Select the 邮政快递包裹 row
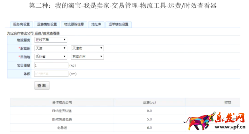 [125, 119]
